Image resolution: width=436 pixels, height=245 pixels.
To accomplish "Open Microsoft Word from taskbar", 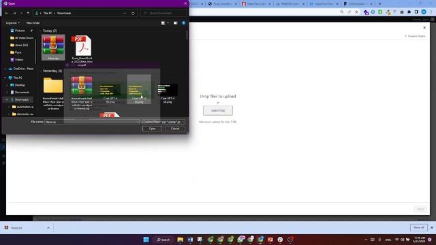I will (x=190, y=240).
